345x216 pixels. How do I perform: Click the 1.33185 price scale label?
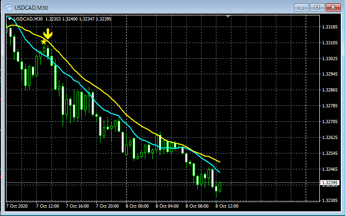(x=330, y=27)
